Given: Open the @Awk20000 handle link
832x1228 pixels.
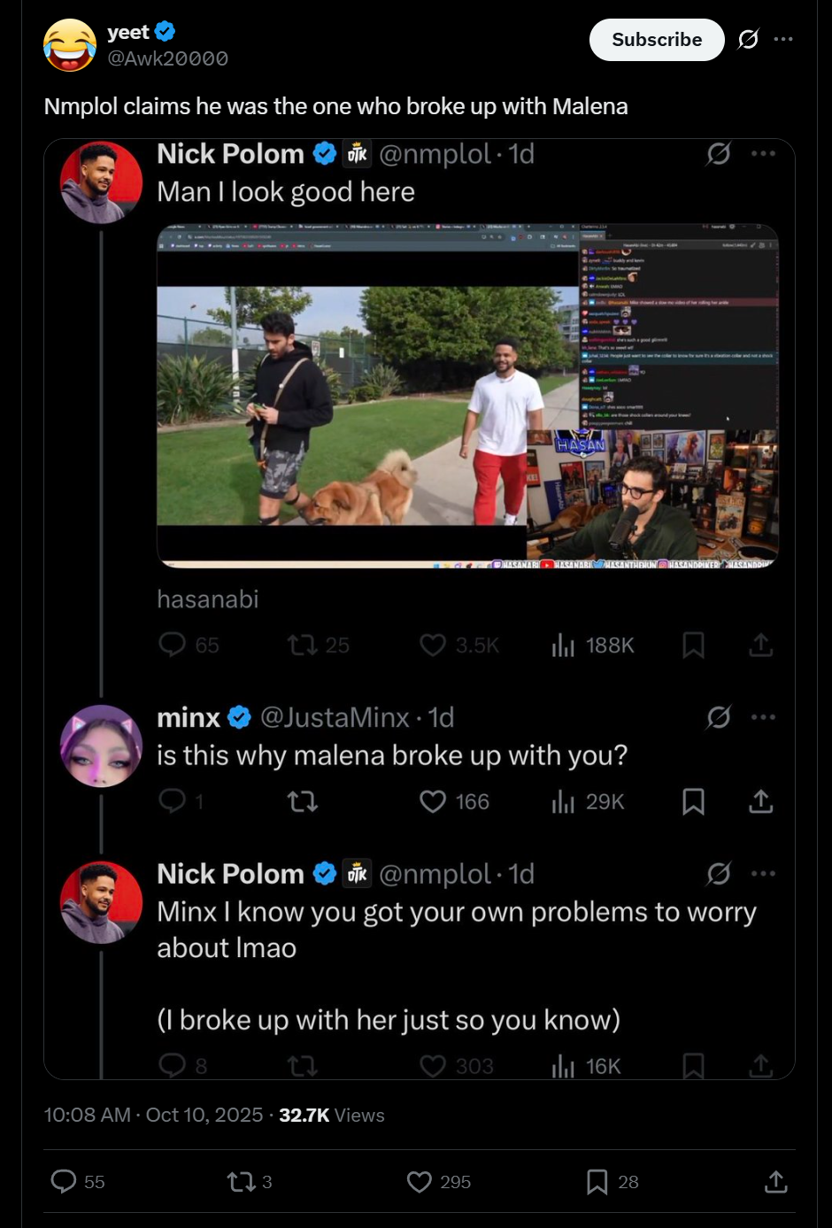Looking at the screenshot, I should [x=167, y=58].
